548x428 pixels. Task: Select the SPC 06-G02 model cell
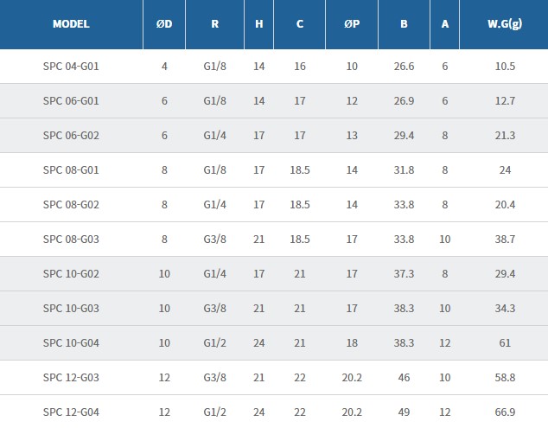[71, 135]
